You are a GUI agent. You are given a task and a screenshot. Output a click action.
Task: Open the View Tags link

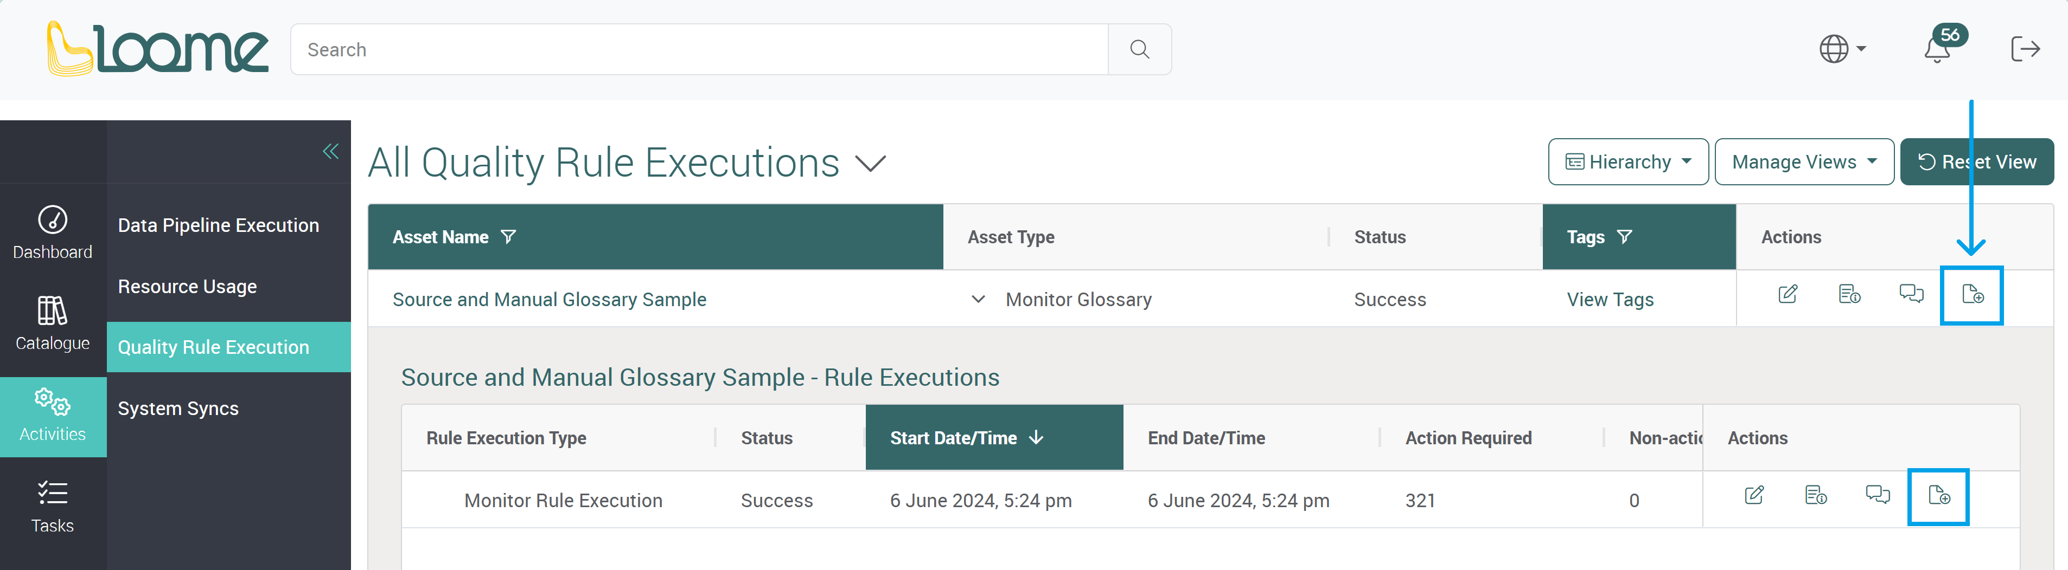(x=1610, y=299)
